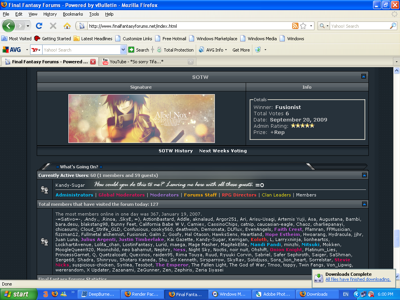Collapse the SOTW section
The height and width of the screenshot is (300, 400).
click(x=364, y=77)
